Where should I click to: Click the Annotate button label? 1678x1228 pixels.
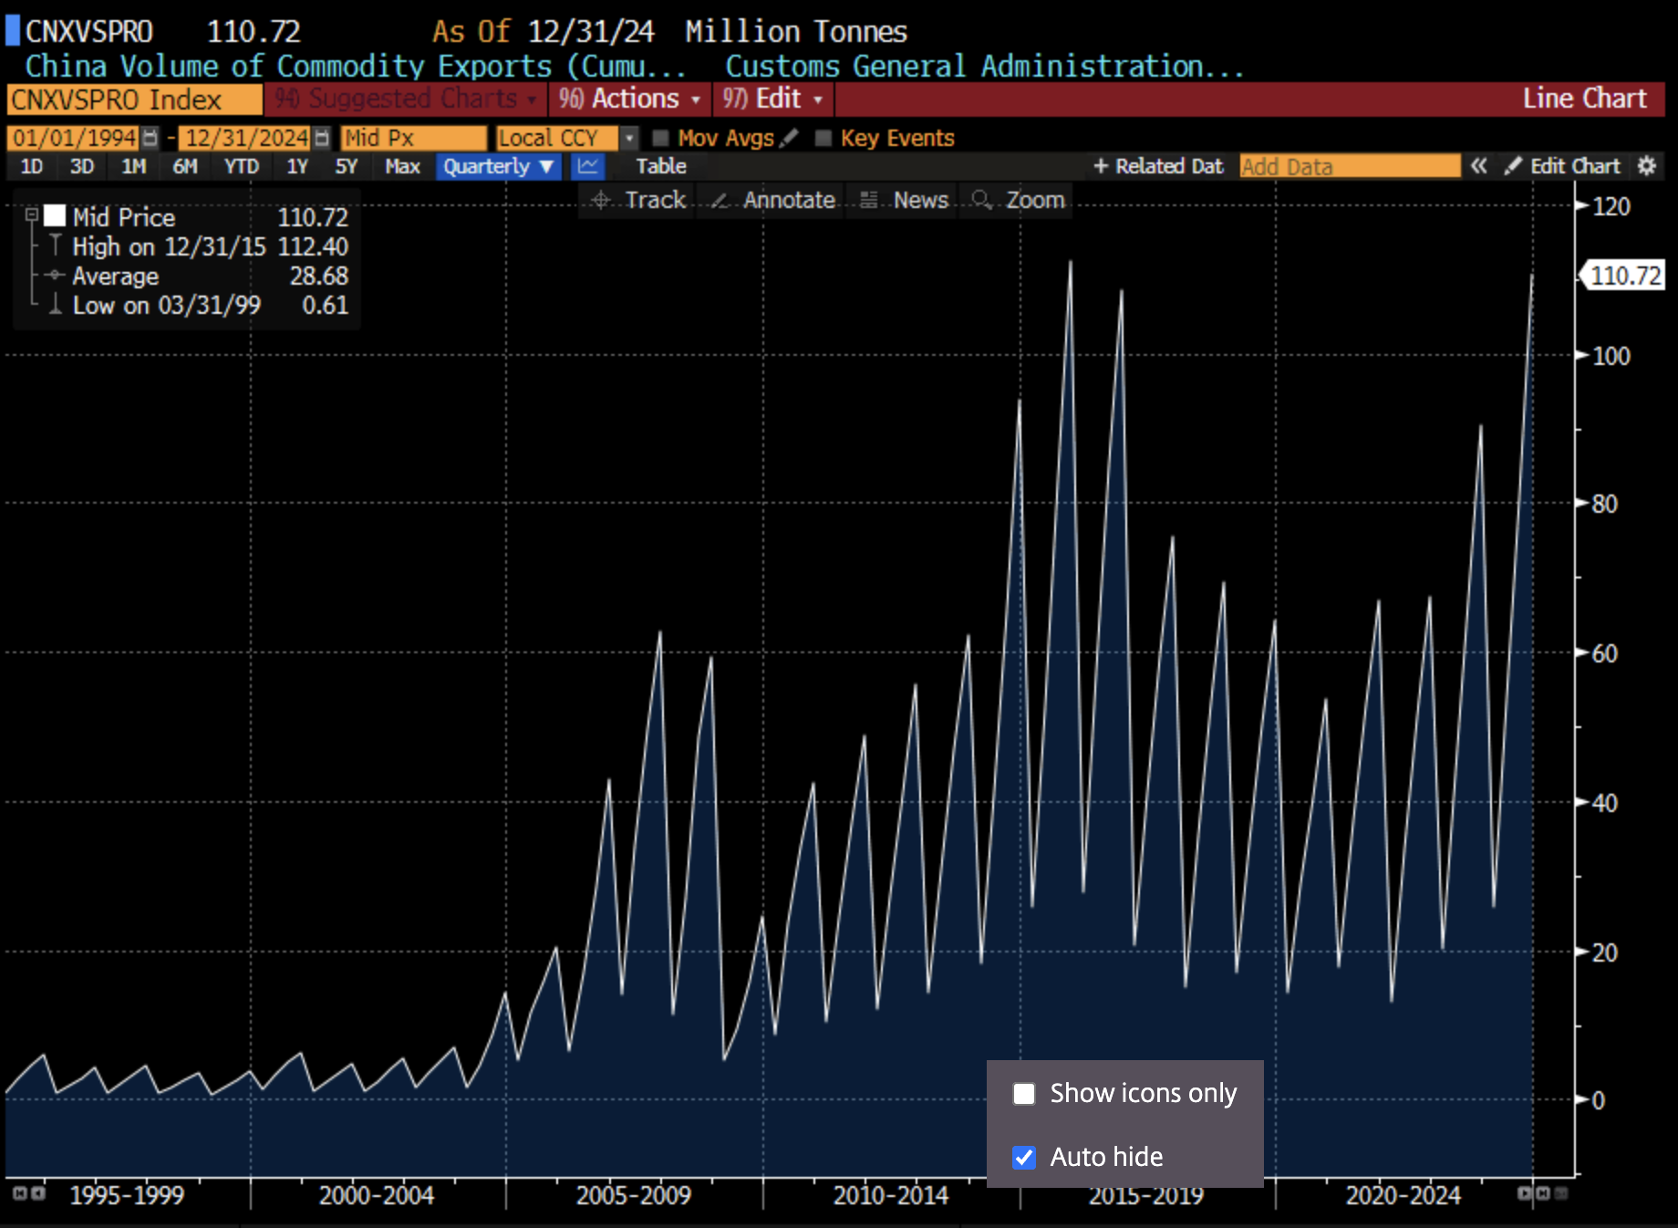(x=789, y=200)
